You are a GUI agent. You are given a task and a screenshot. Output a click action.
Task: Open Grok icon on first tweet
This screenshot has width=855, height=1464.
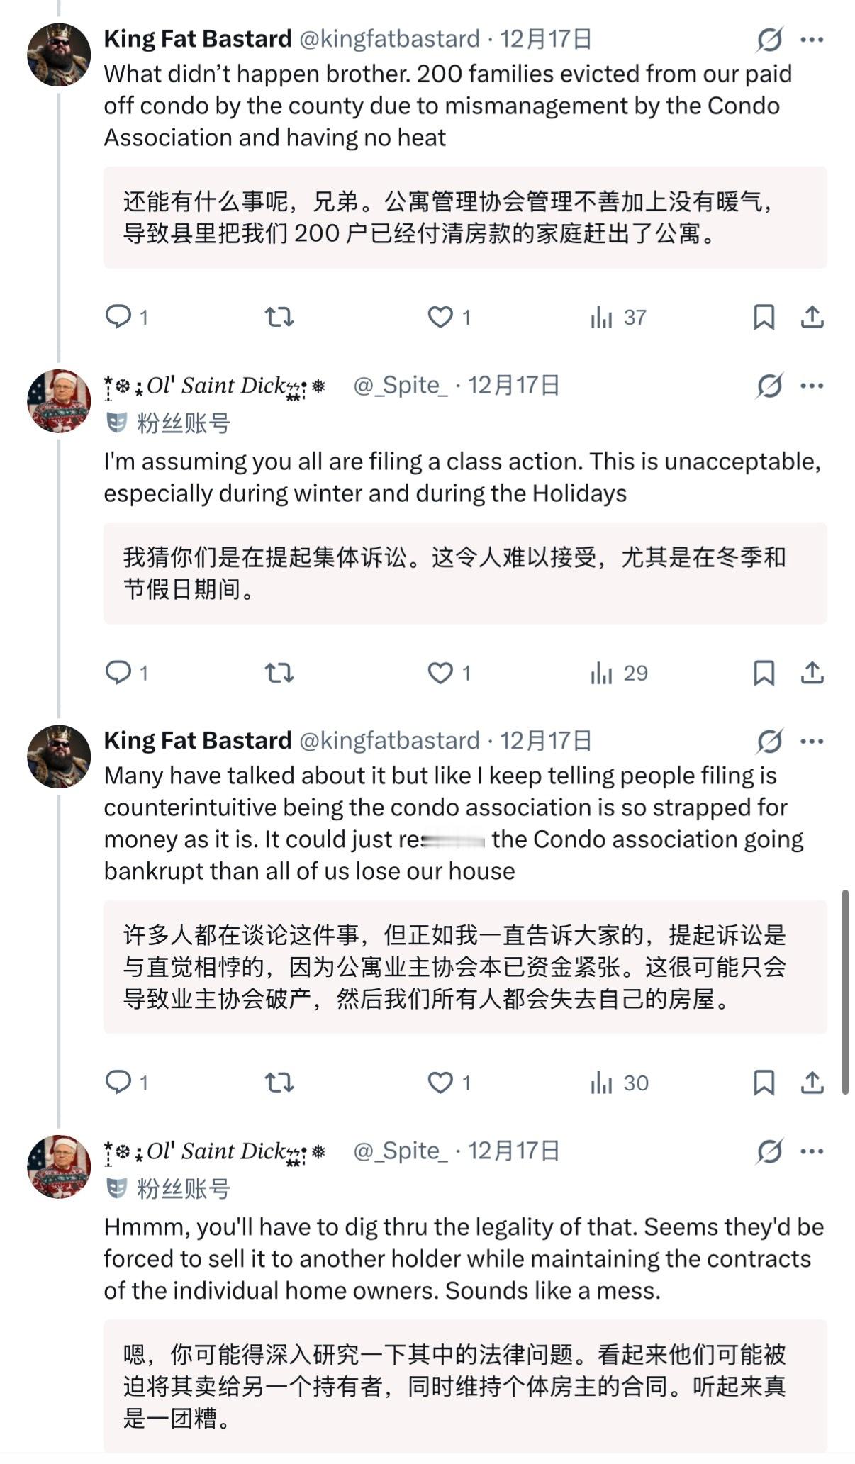pos(769,40)
